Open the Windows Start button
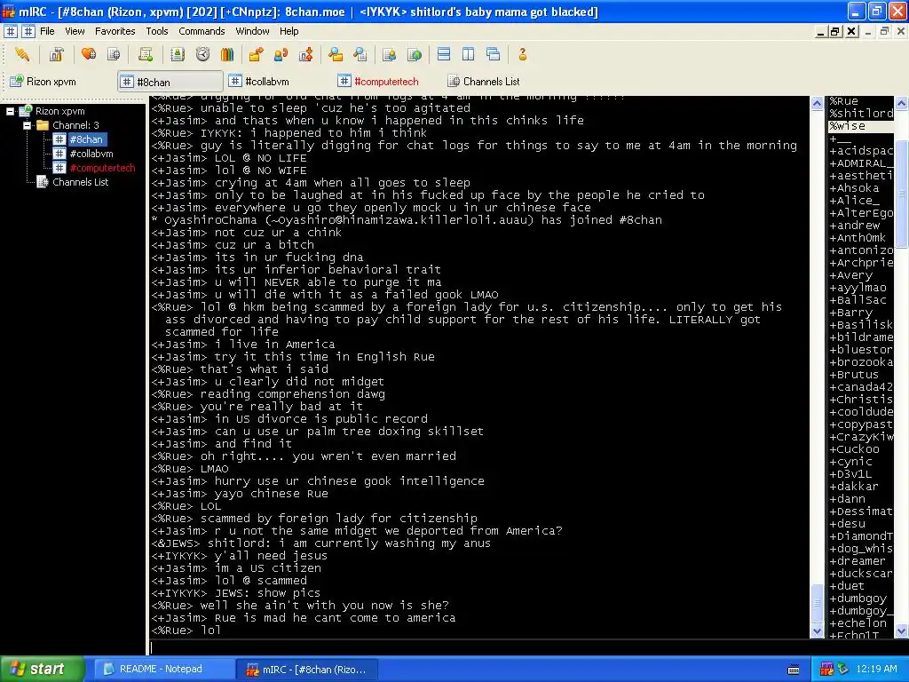Image resolution: width=909 pixels, height=682 pixels. (x=42, y=670)
